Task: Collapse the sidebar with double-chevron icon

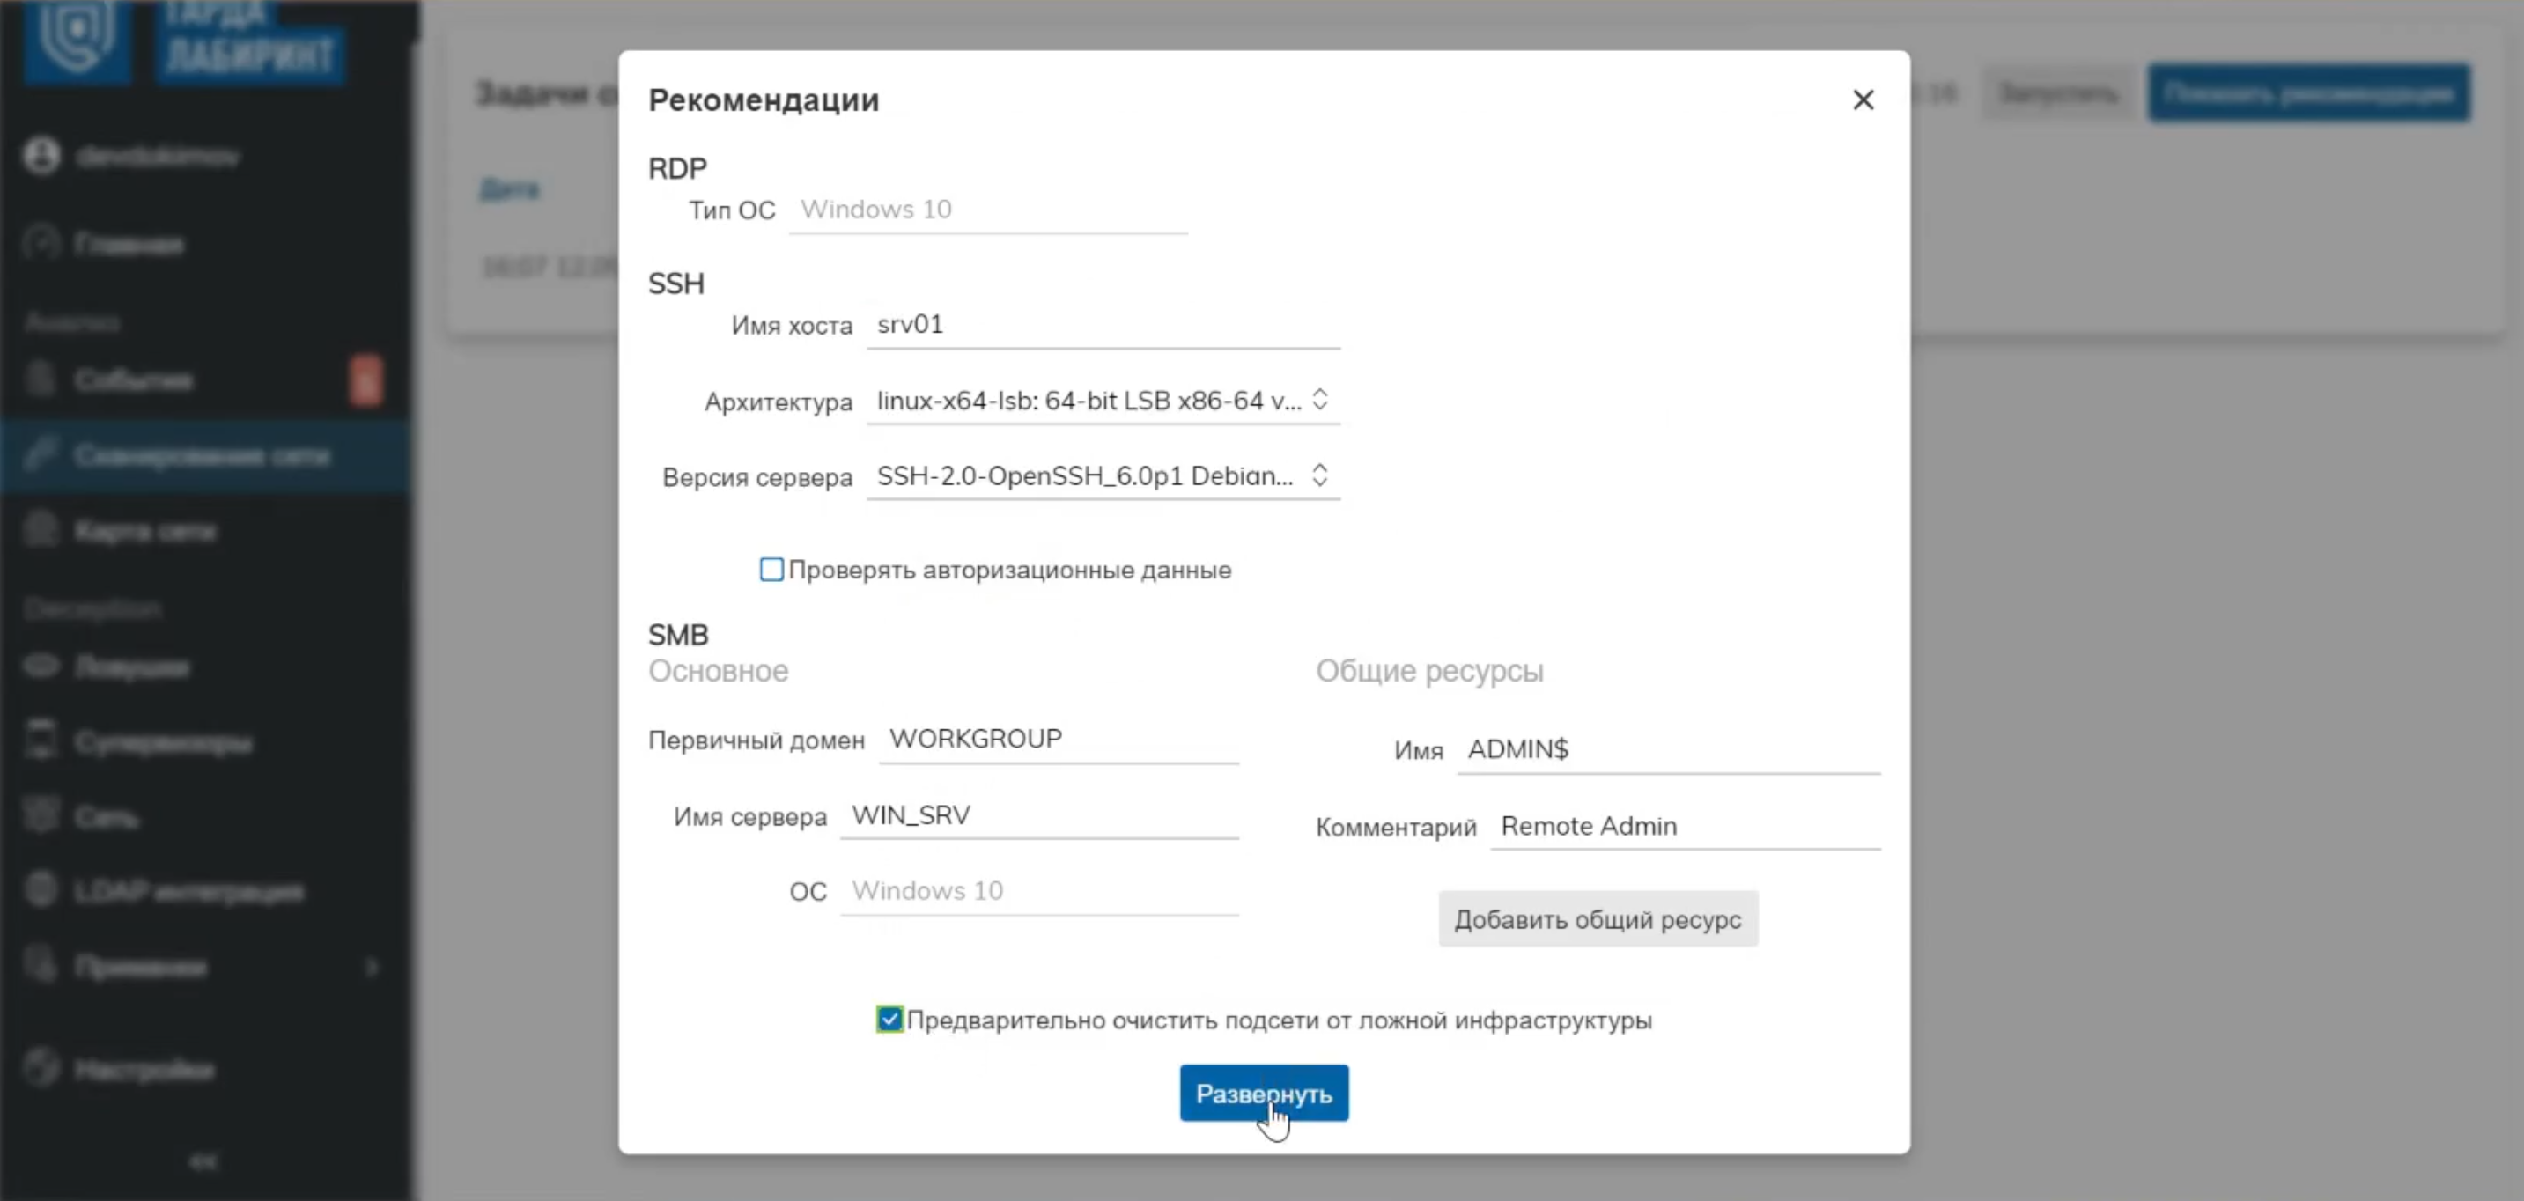Action: [x=203, y=1161]
